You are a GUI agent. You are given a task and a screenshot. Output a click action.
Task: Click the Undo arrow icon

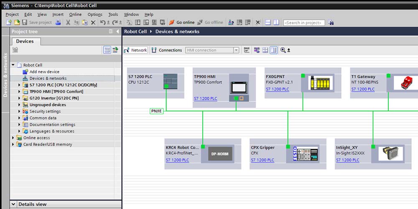pos(103,23)
